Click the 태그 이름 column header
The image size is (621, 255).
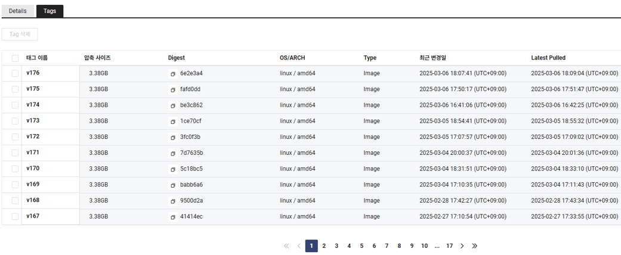[x=37, y=58]
